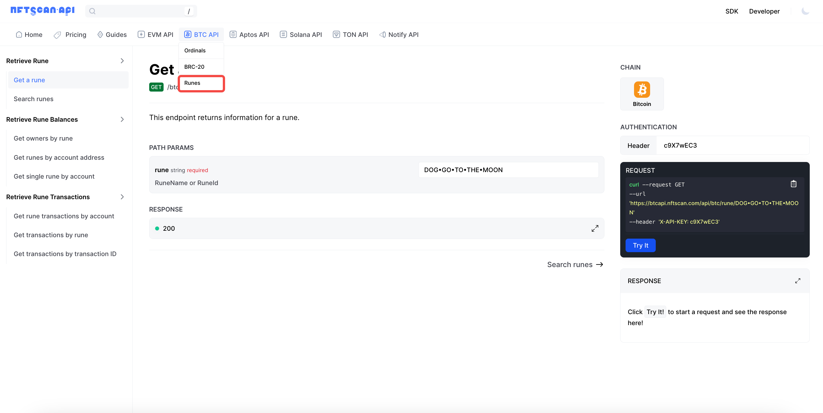
Task: Click the Solana API icon
Action: 283,34
